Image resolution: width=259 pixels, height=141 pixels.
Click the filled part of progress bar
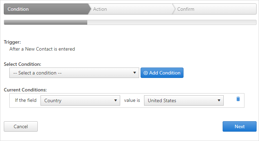click(46, 22)
